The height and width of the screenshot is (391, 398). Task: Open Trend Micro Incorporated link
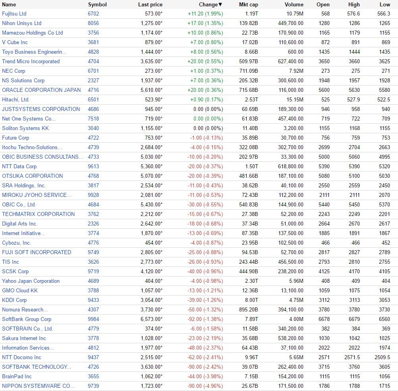point(31,61)
